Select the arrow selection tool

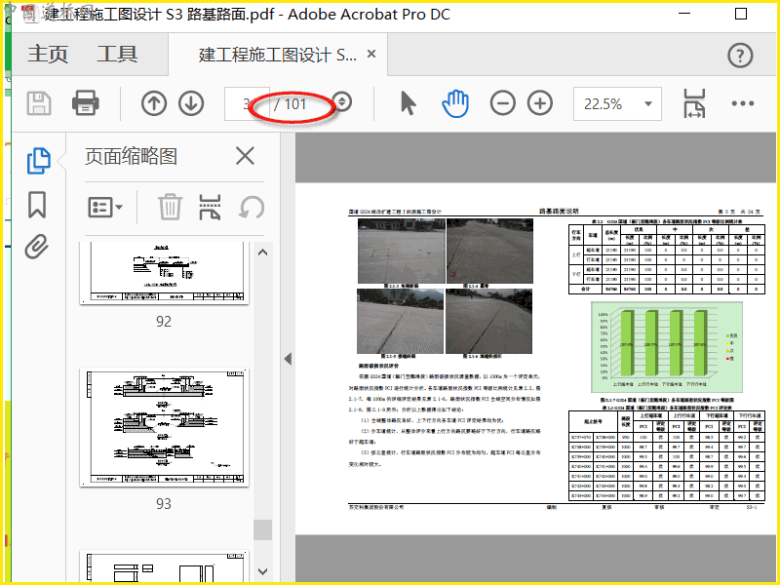[x=408, y=103]
